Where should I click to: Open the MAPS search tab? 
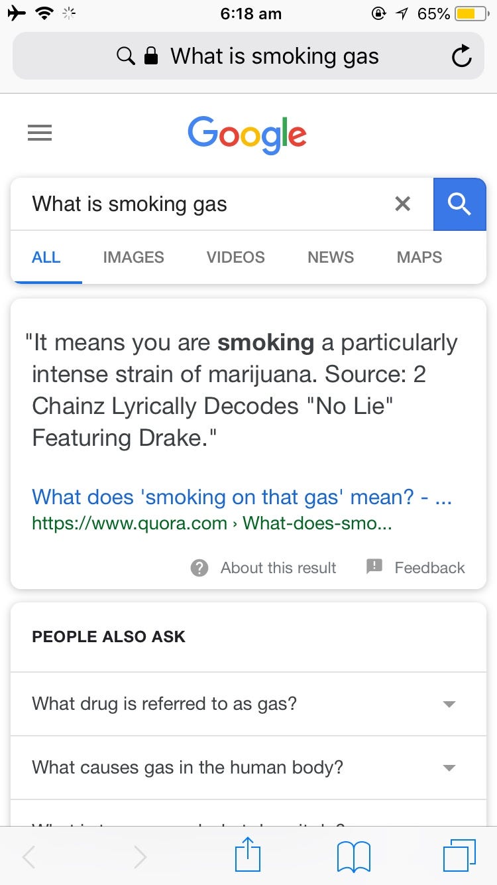(x=419, y=257)
